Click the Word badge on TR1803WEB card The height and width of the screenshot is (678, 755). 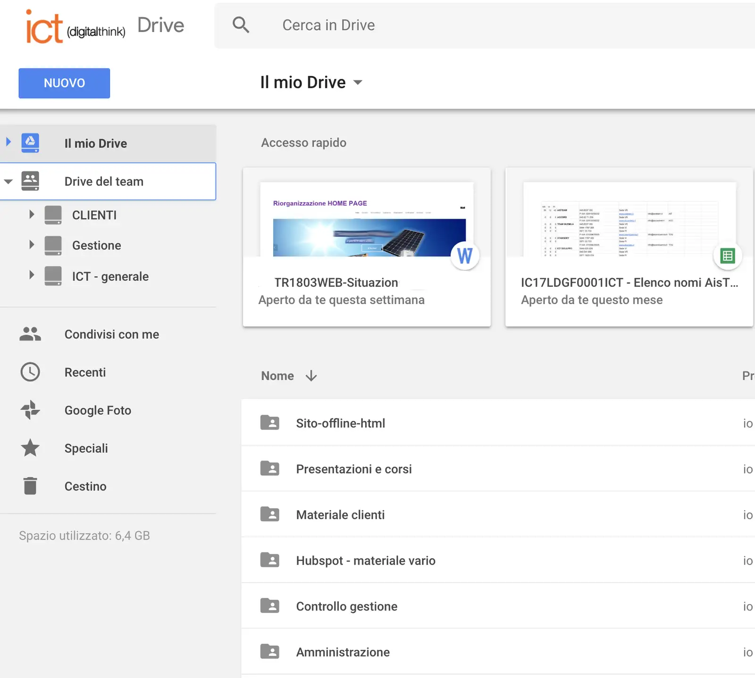tap(465, 256)
